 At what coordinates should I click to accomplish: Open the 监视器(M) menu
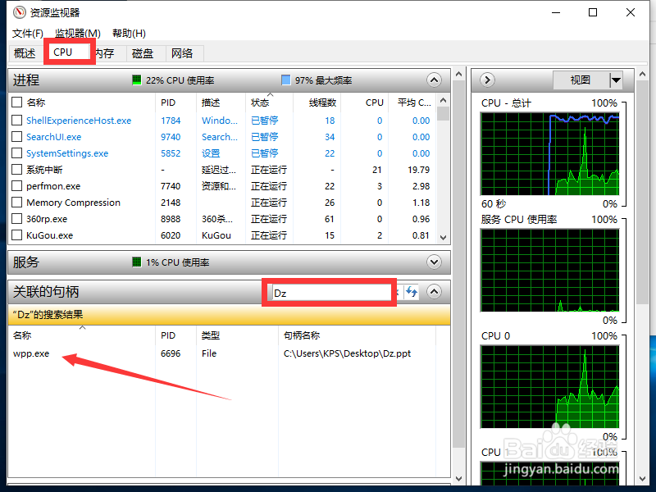pyautogui.click(x=78, y=34)
